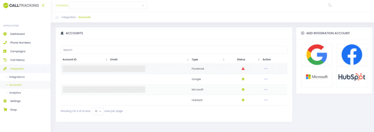
Task: Collapse the Integration submenu arrow
Action: [45, 69]
